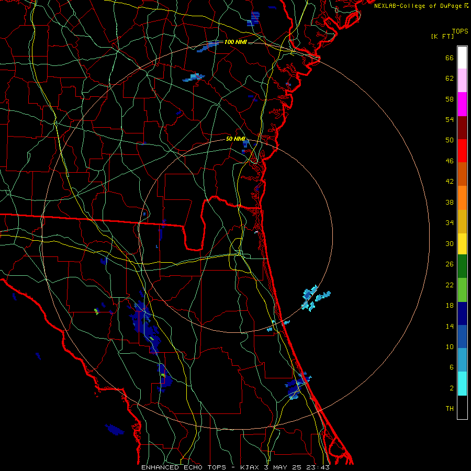Screen dimensions: 471x471
Task: Click the "46" legend value
Action: click(x=450, y=161)
